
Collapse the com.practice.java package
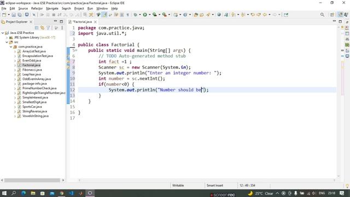[x=11, y=47]
